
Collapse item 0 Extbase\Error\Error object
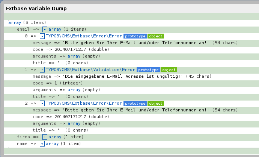(42, 36)
